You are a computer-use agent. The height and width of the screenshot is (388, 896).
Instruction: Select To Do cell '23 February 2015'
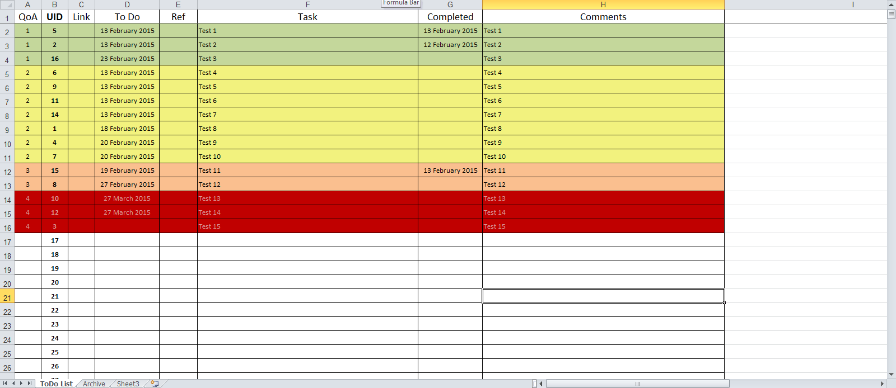tap(127, 59)
